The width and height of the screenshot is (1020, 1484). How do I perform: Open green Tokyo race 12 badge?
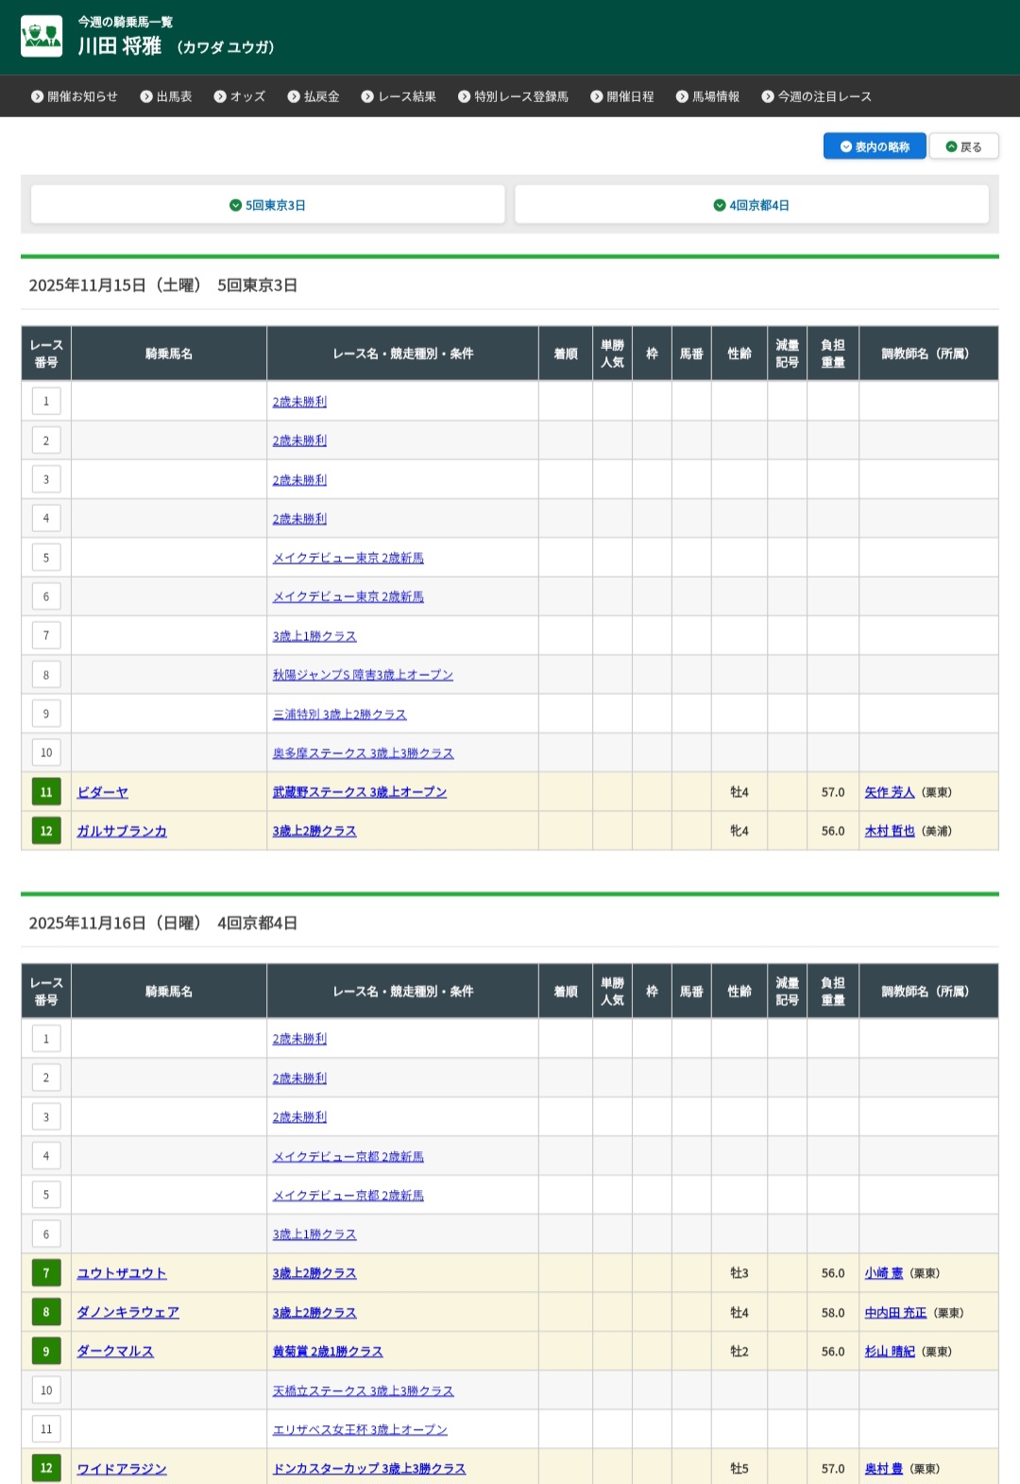(x=46, y=831)
